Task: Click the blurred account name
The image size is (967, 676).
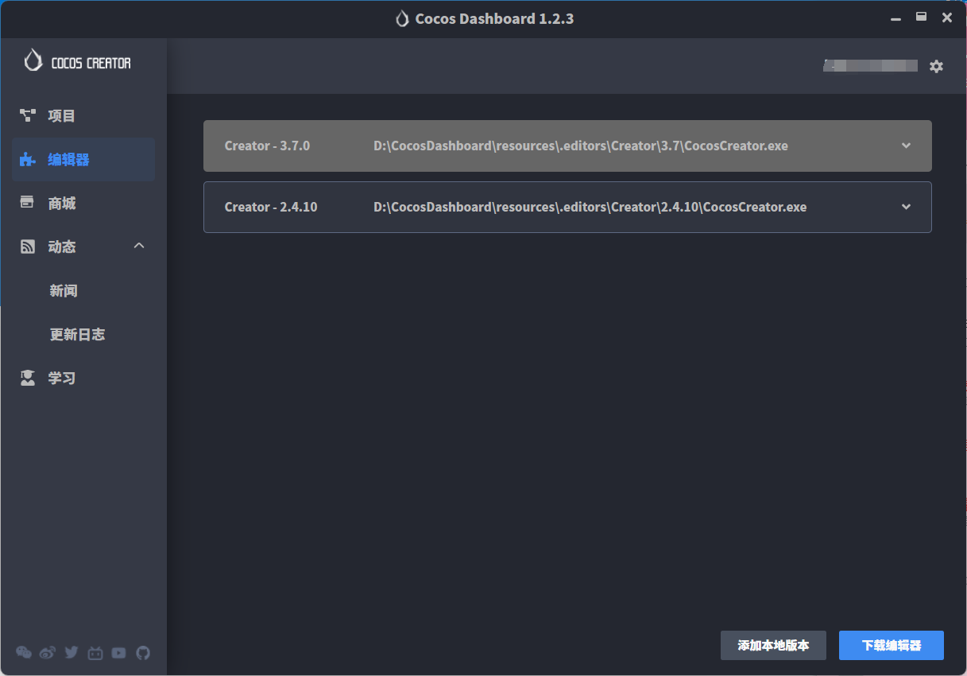Action: pyautogui.click(x=871, y=66)
